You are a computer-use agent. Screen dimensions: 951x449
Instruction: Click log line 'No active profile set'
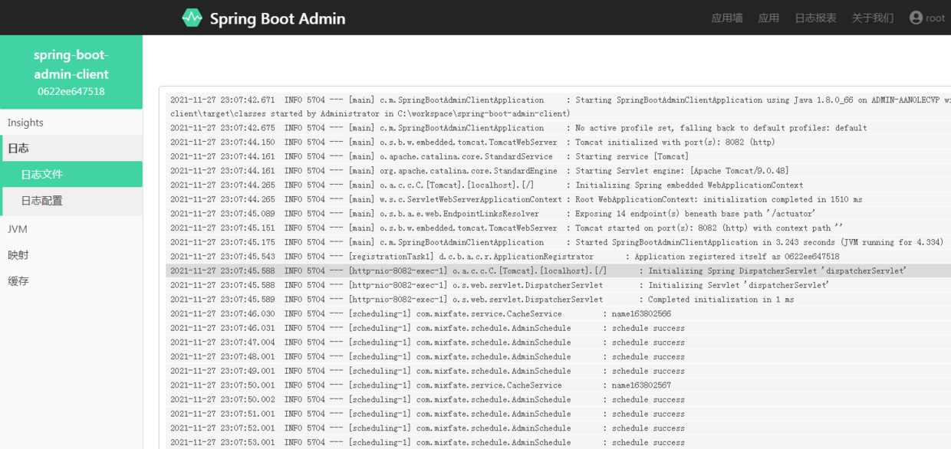click(x=558, y=128)
